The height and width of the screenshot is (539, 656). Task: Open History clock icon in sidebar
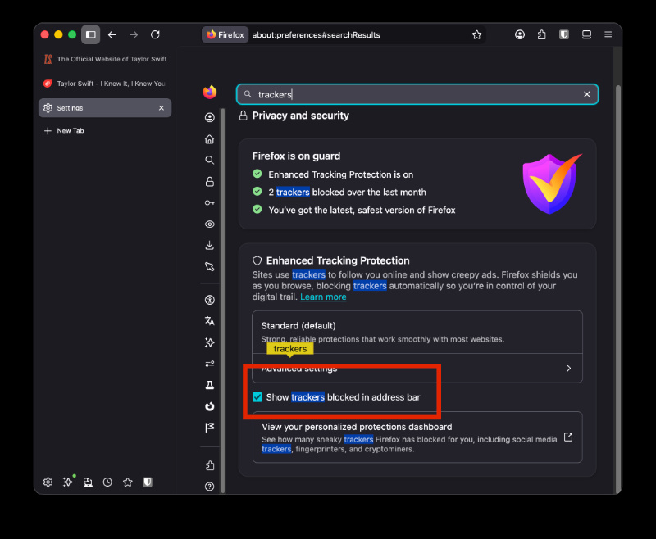pos(107,482)
